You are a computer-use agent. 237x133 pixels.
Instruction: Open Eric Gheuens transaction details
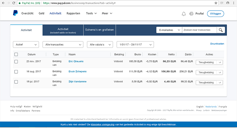76,61
